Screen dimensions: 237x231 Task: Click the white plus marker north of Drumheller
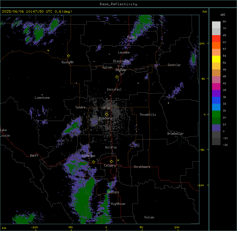click(x=168, y=103)
